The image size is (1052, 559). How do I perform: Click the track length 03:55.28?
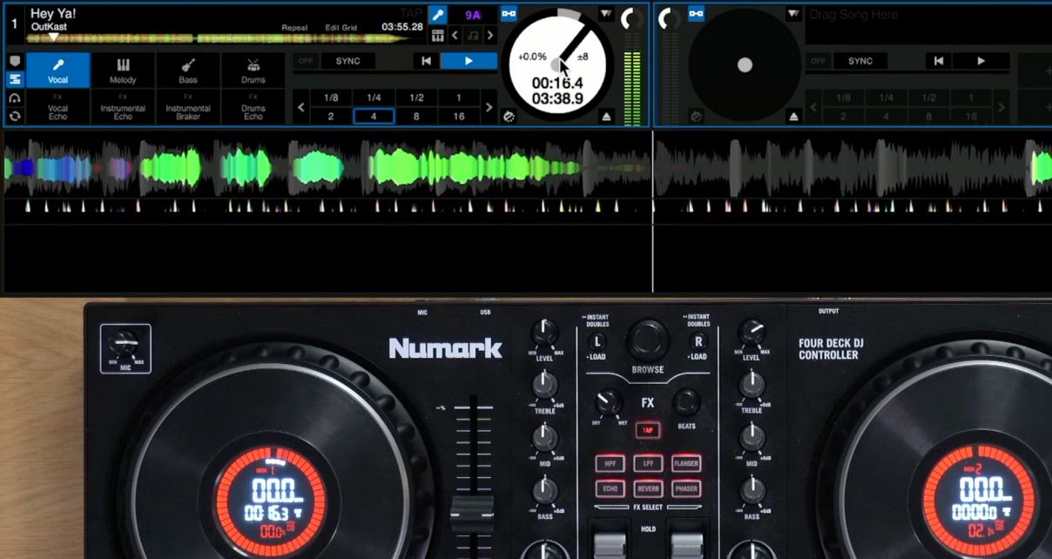[x=402, y=27]
